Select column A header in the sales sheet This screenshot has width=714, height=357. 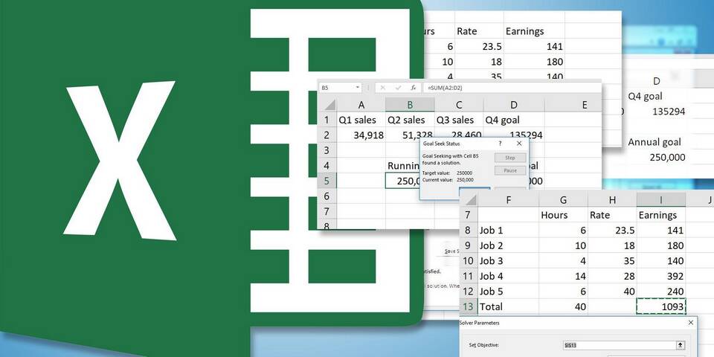[x=361, y=105]
